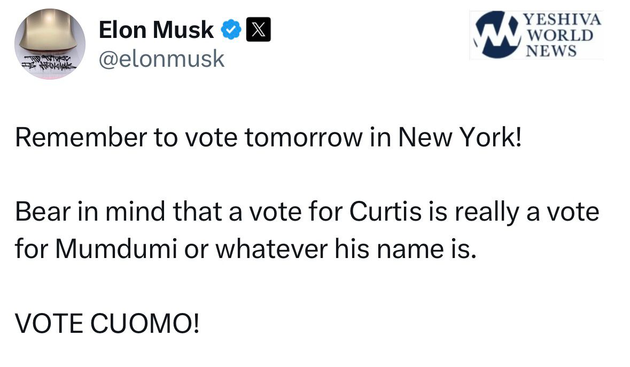Screen dimensions: 630x367
Task: Select the word "Mumdumi" in the tweet
Action: pos(116,249)
